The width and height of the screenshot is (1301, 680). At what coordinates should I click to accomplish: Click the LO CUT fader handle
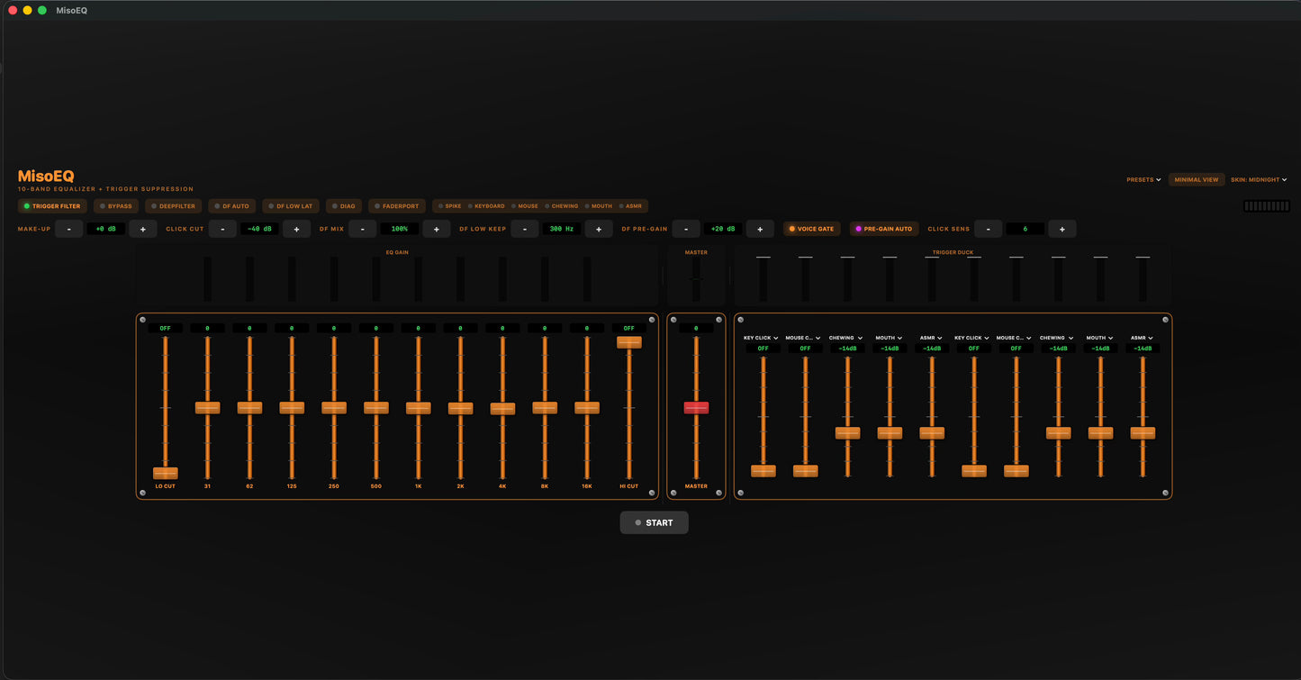click(166, 473)
